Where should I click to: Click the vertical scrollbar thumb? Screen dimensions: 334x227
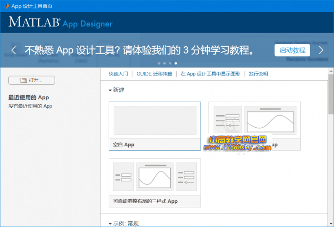pyautogui.click(x=331, y=94)
